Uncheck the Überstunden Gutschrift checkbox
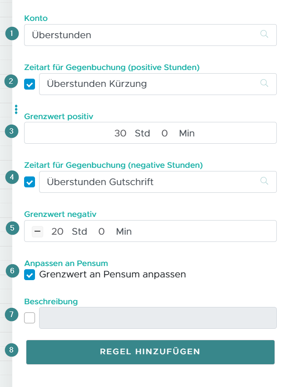This screenshot has width=285, height=387. (x=30, y=182)
